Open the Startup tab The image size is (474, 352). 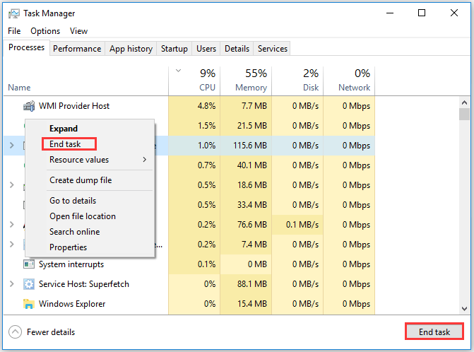[x=174, y=49]
